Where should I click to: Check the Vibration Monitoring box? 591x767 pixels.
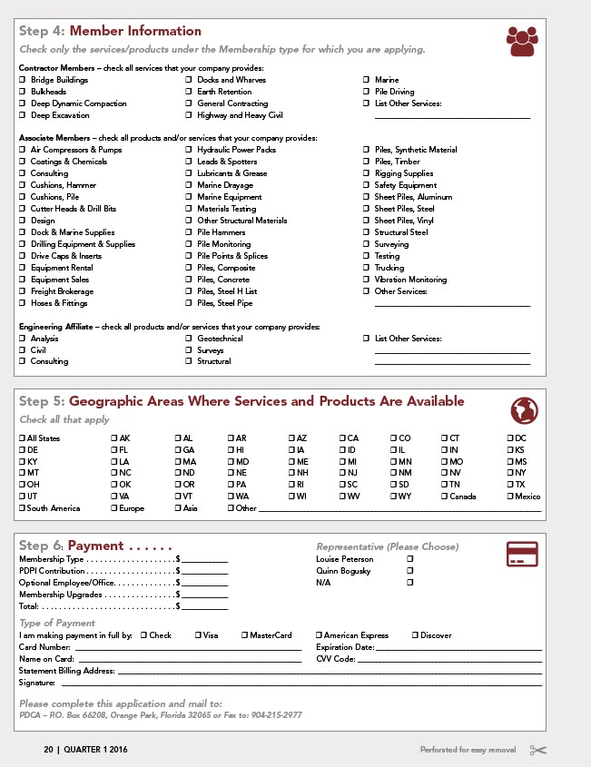point(367,280)
